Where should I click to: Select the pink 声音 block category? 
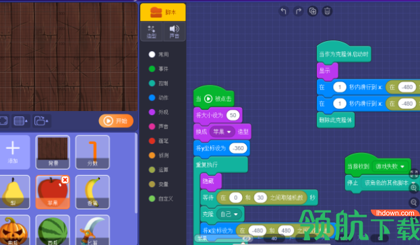(x=159, y=127)
